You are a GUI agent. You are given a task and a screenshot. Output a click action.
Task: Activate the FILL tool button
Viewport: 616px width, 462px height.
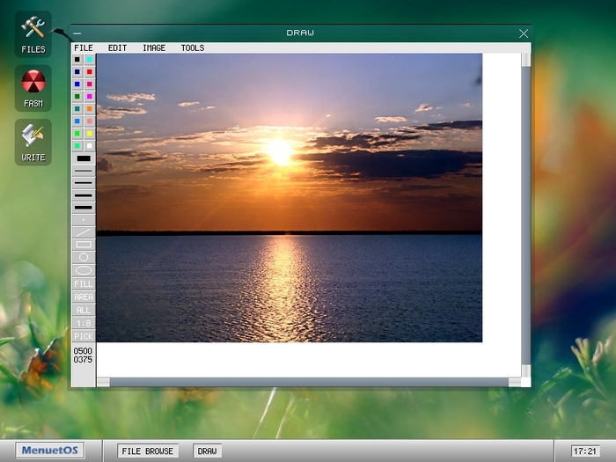click(x=84, y=283)
